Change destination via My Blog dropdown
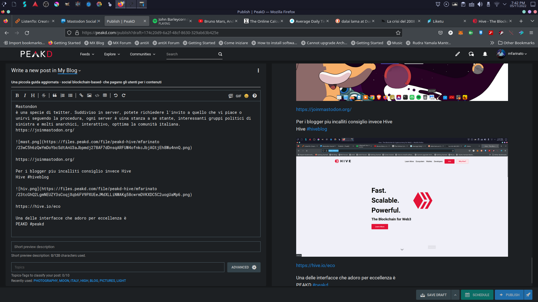The image size is (538, 302). (x=69, y=70)
